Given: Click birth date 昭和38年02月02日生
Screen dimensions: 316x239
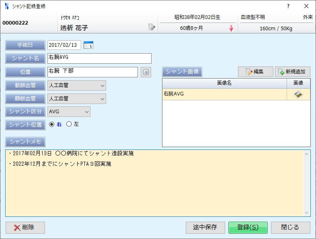Looking at the screenshot, I should [197, 17].
